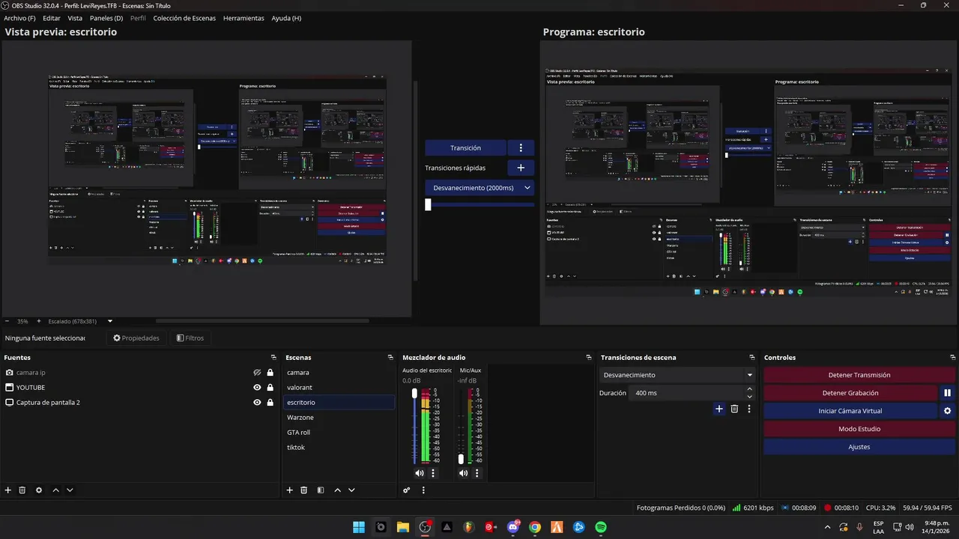Open virtual camera settings gear

pyautogui.click(x=947, y=411)
